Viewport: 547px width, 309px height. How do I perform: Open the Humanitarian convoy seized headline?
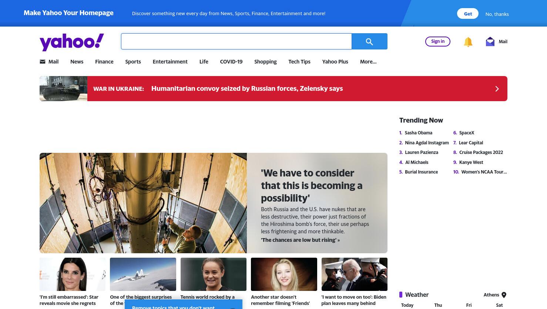[247, 89]
